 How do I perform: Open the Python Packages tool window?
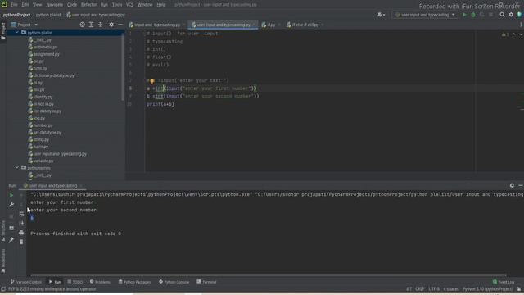click(x=134, y=282)
